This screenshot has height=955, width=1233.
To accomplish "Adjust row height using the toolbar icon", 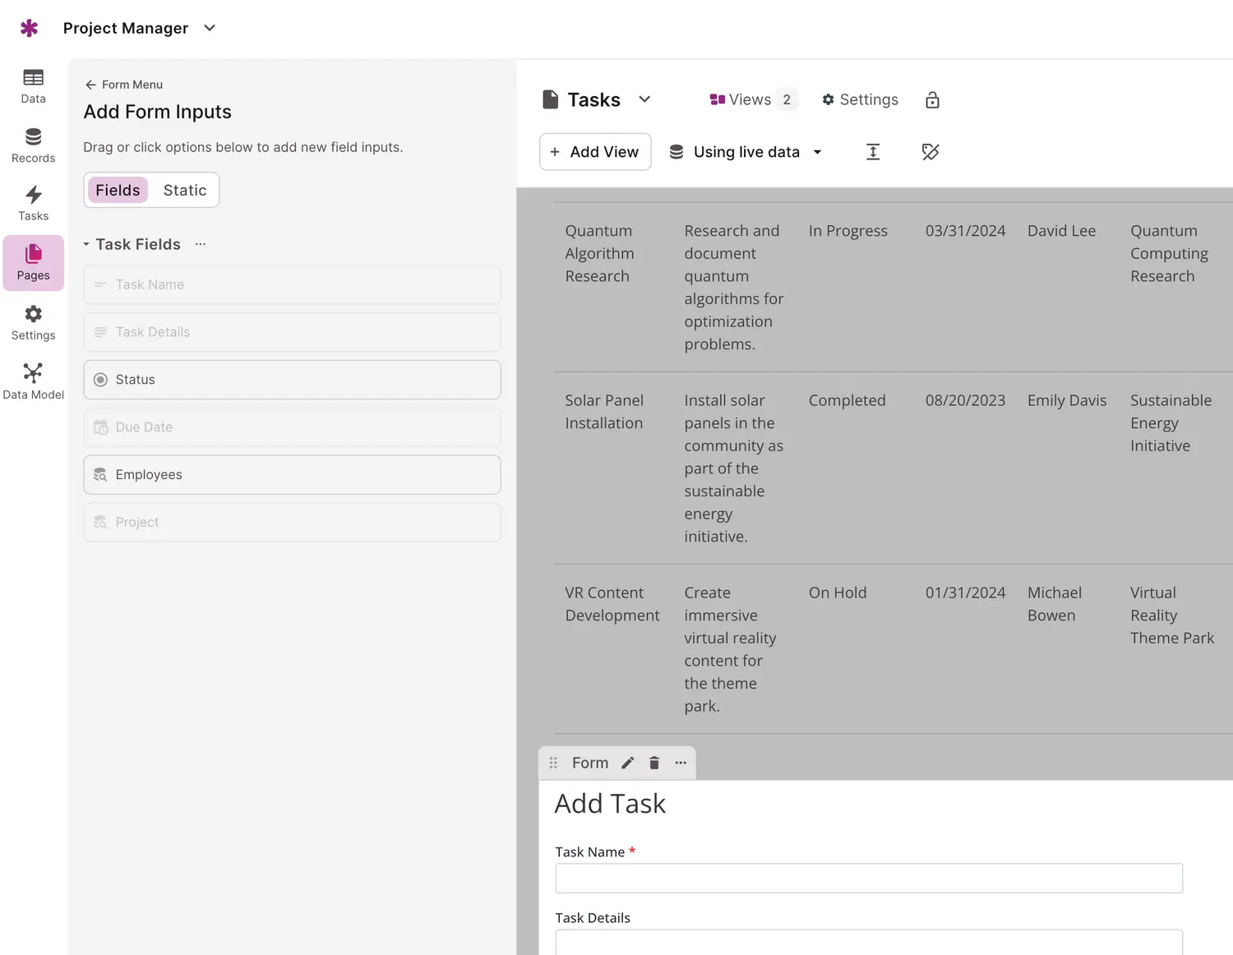I will coord(873,152).
